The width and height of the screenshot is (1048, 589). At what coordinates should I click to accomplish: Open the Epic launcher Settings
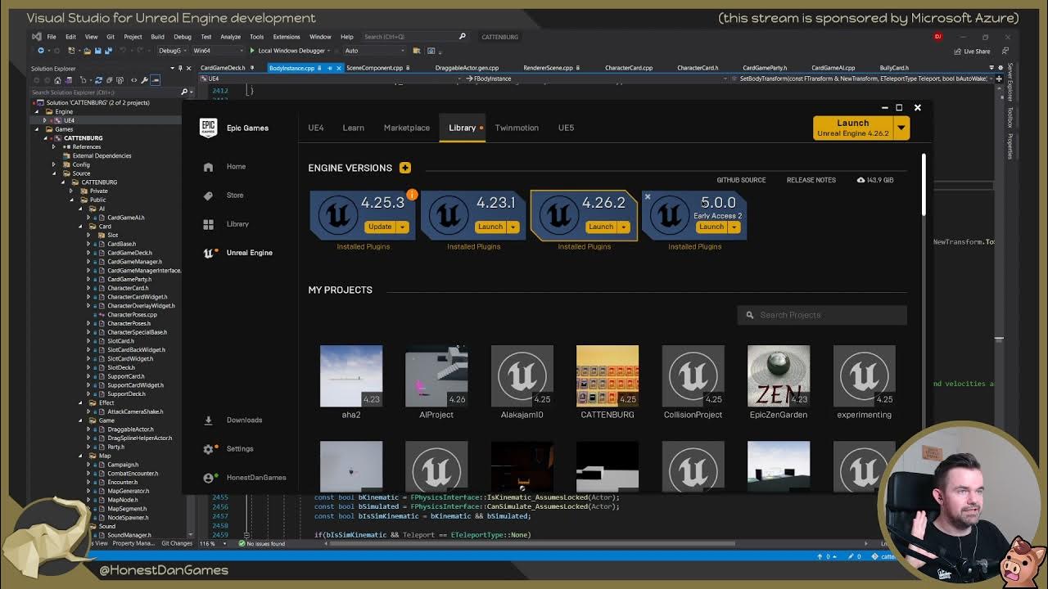(229, 449)
